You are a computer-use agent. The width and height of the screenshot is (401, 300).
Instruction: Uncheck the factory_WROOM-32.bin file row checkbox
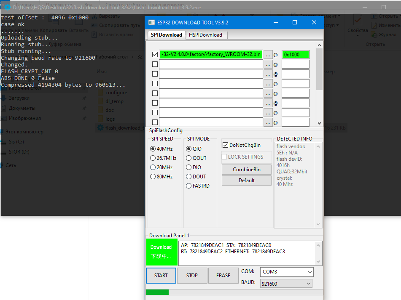(155, 55)
